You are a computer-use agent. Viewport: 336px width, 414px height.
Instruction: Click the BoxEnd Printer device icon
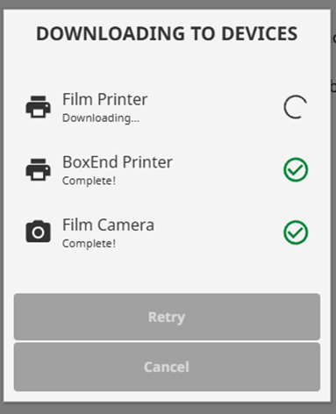(x=38, y=169)
